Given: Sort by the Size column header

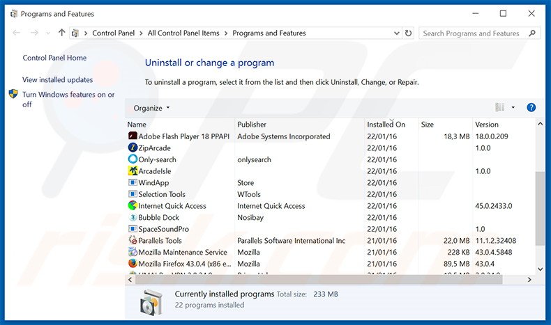Looking at the screenshot, I should click(445, 125).
